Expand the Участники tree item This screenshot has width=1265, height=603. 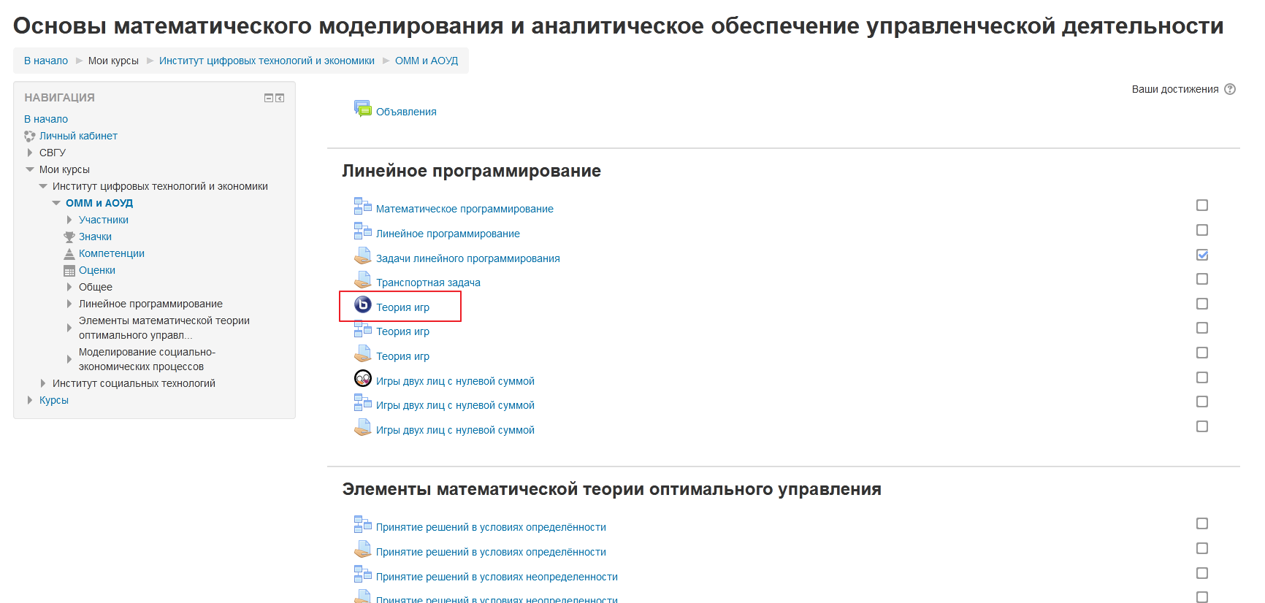(x=69, y=220)
